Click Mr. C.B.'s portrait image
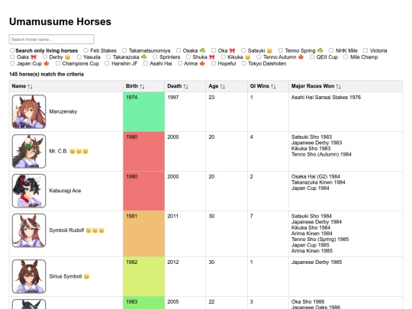Image resolution: width=412 pixels, height=309 pixels. click(29, 151)
